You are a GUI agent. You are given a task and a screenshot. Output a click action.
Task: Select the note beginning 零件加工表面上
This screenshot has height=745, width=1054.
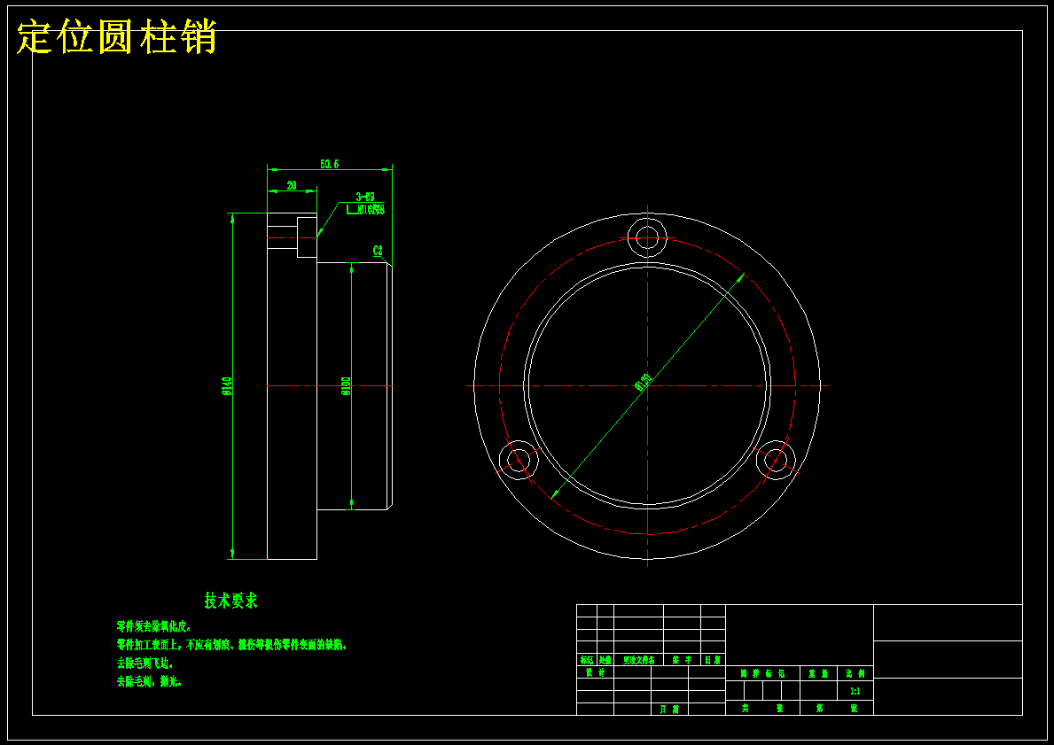(x=232, y=645)
